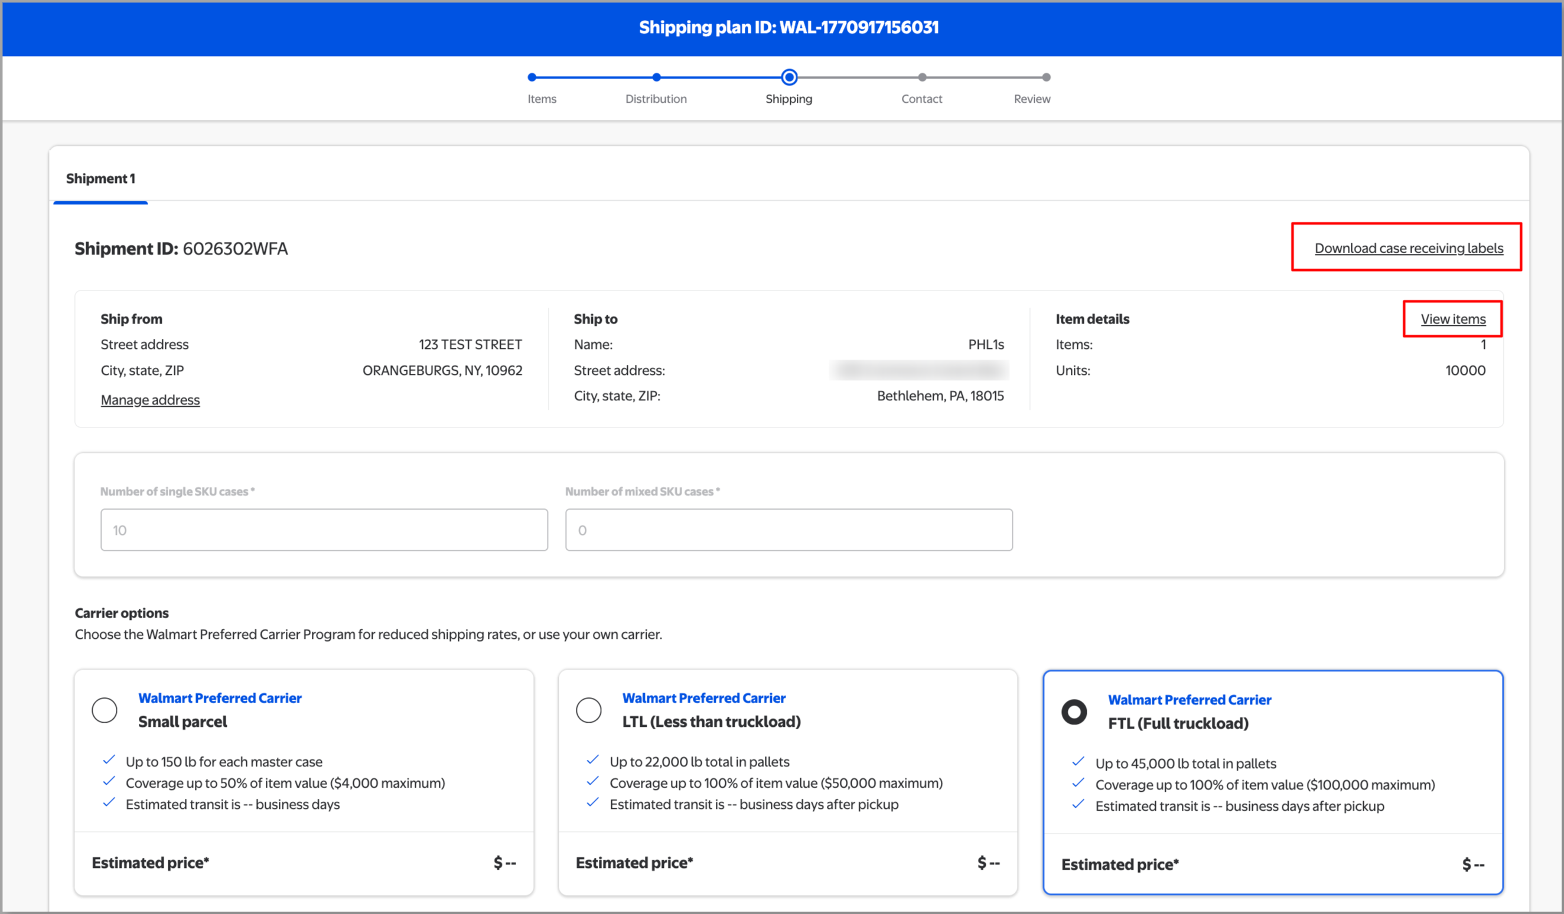The height and width of the screenshot is (914, 1564).
Task: Click the Items step dot in progress bar
Action: 532,77
